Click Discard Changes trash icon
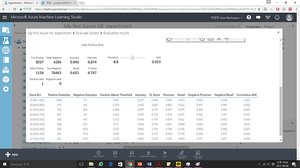Viewport: 300px width, 168px height. tap(148, 154)
